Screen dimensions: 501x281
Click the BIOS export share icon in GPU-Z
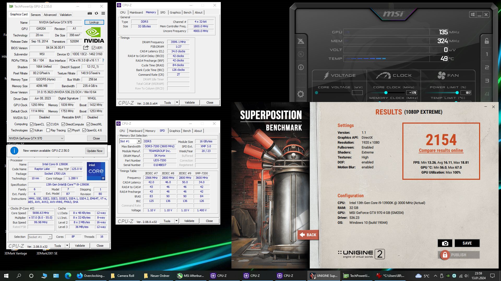(86, 48)
